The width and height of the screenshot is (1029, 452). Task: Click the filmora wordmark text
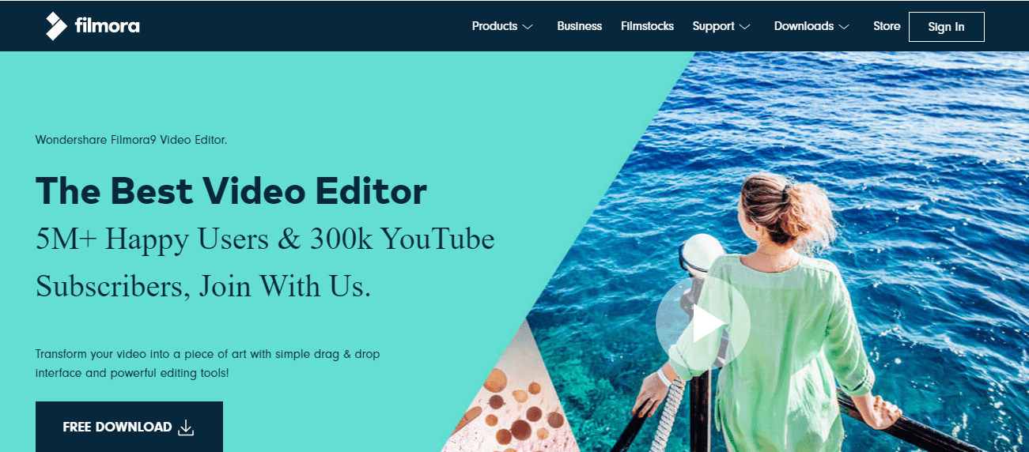[x=107, y=26]
